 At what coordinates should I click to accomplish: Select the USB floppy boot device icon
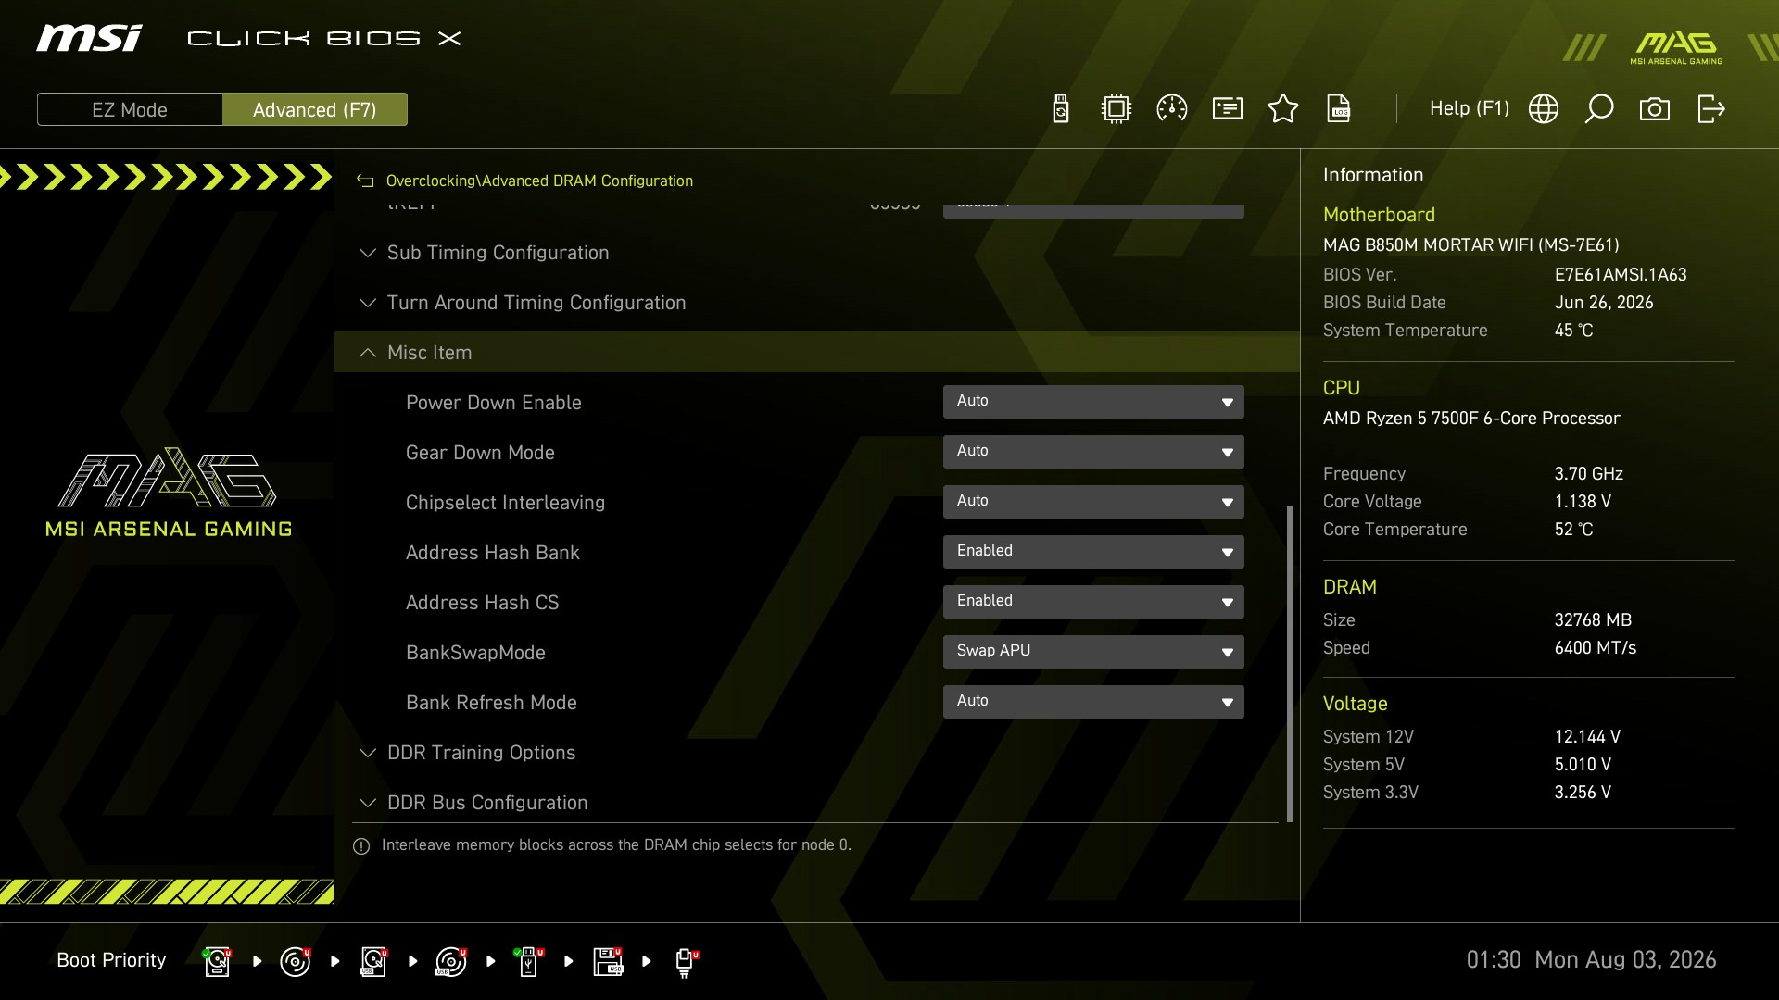[x=608, y=961]
